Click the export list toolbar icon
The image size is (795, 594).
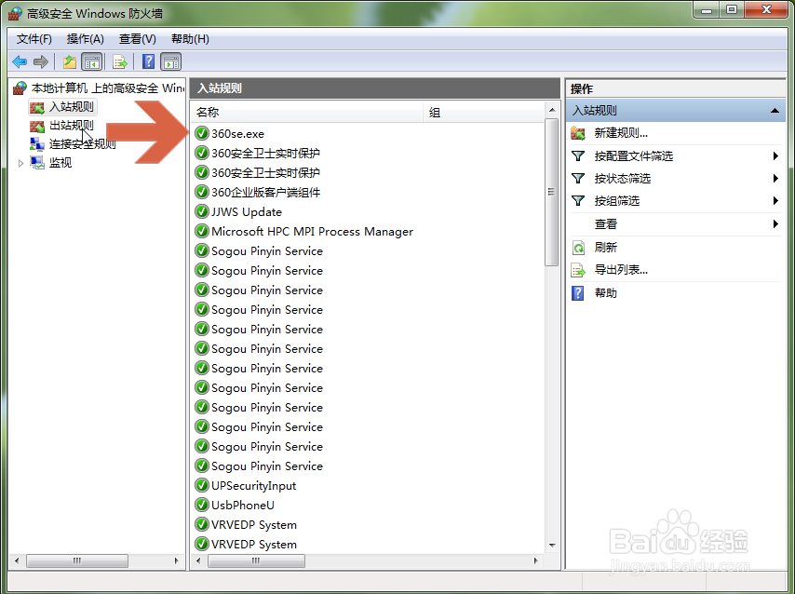coord(120,61)
